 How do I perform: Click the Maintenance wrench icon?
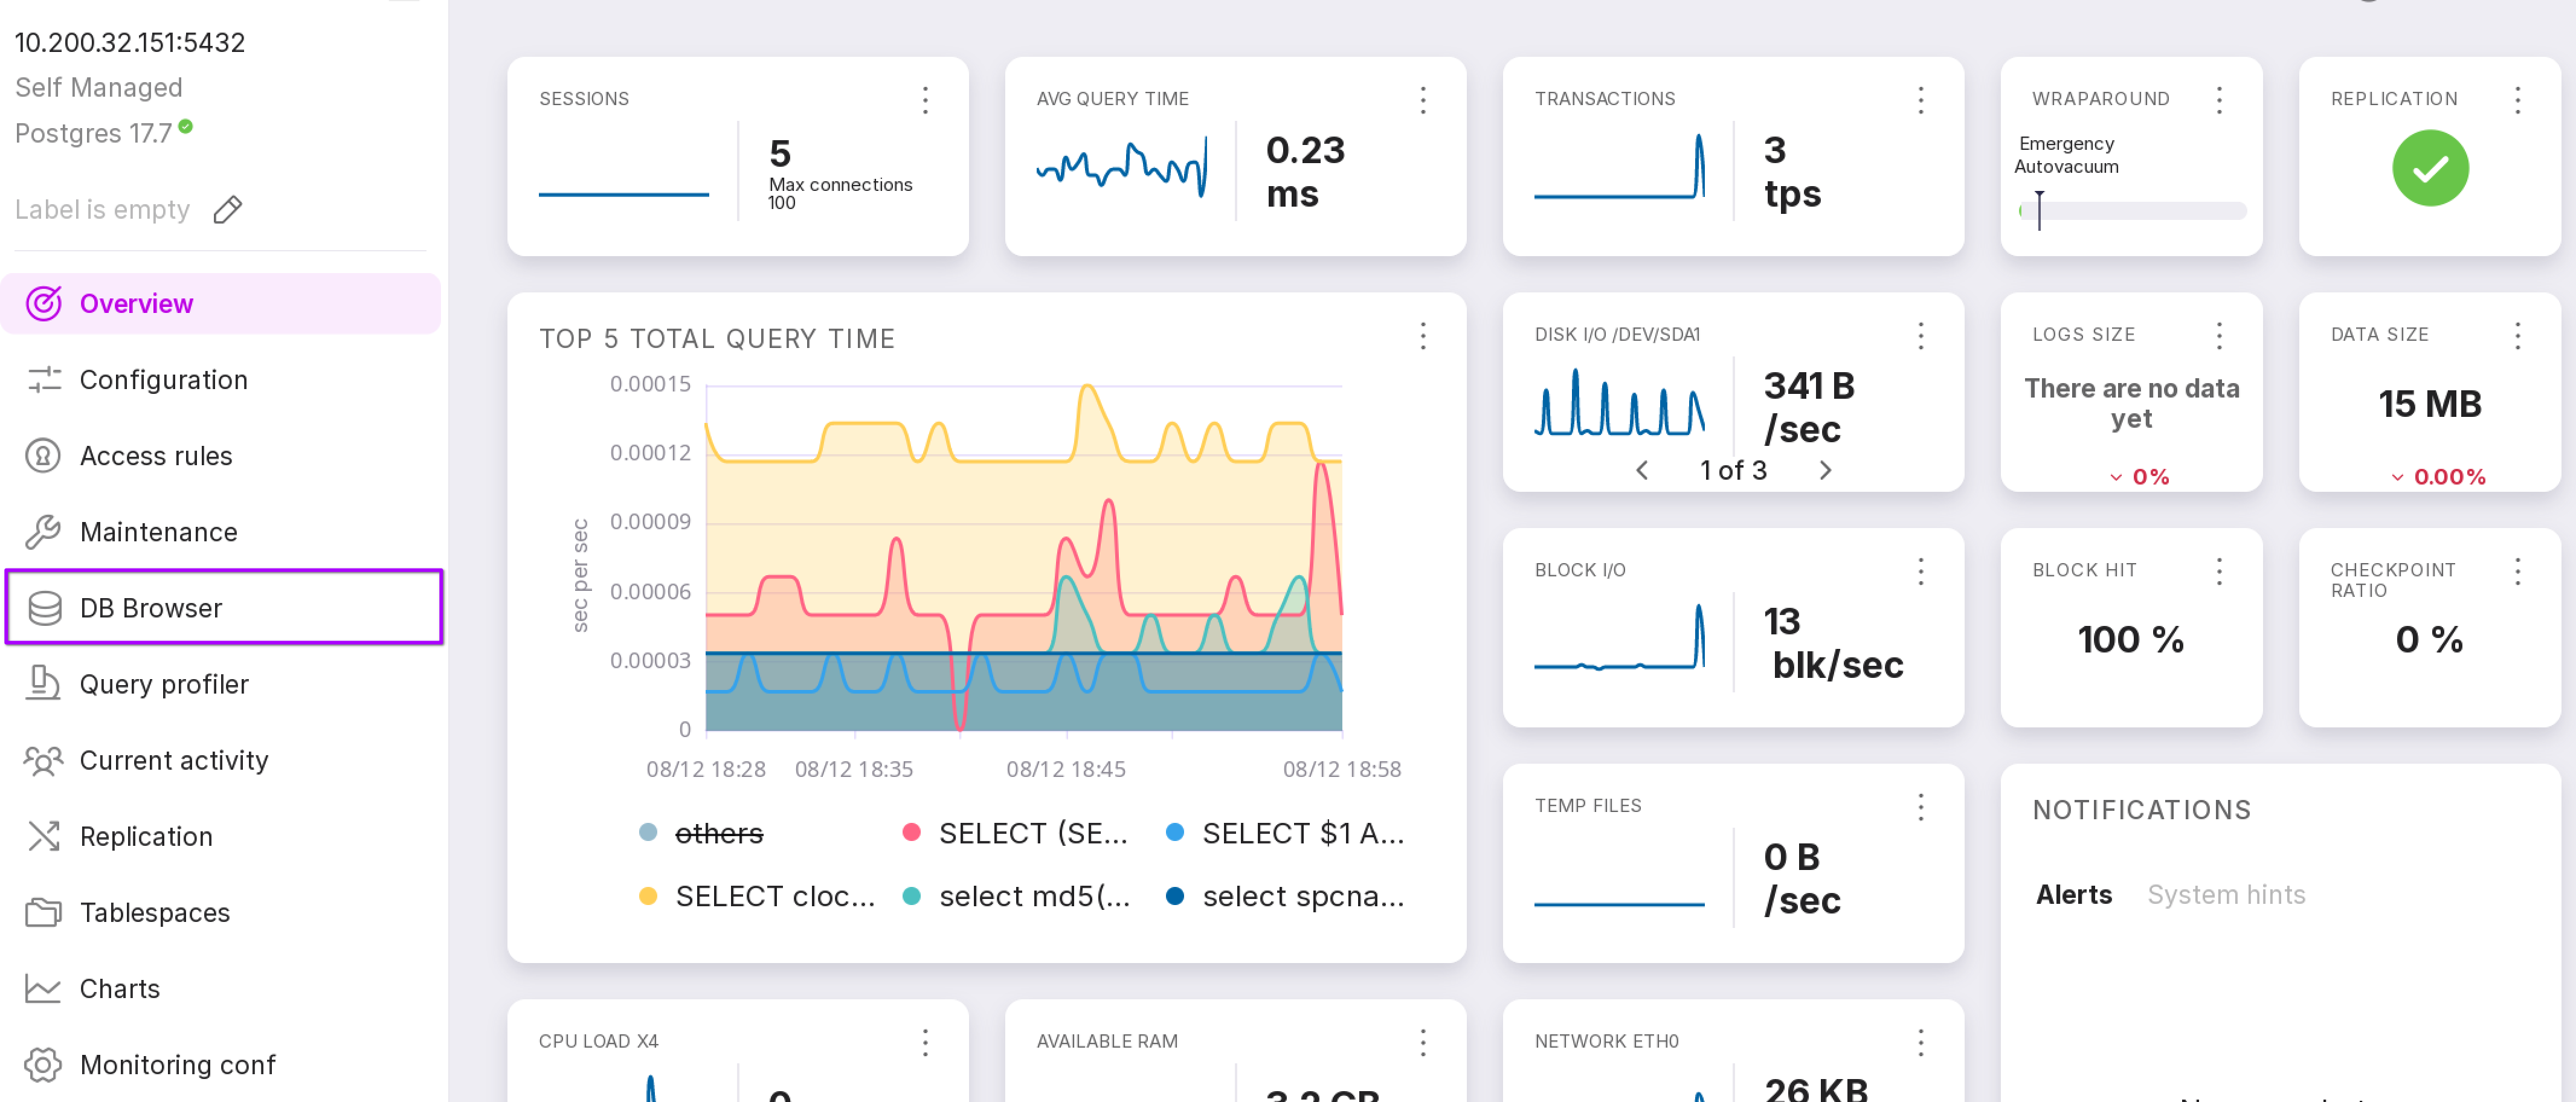point(43,531)
